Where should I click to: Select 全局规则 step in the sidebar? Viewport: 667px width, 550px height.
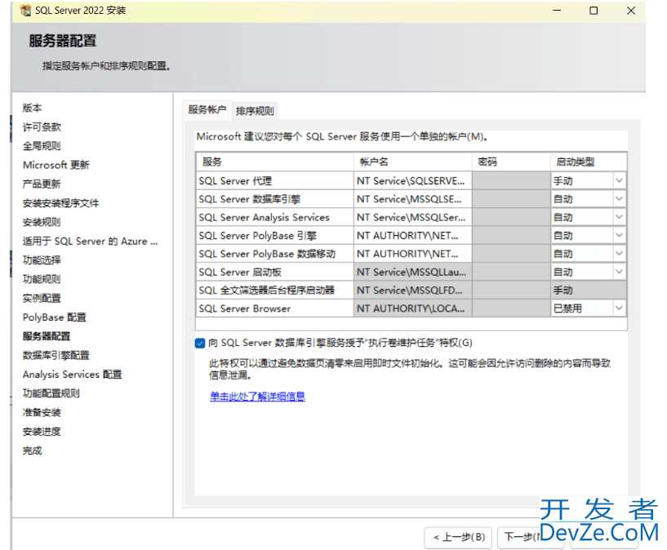coord(42,146)
